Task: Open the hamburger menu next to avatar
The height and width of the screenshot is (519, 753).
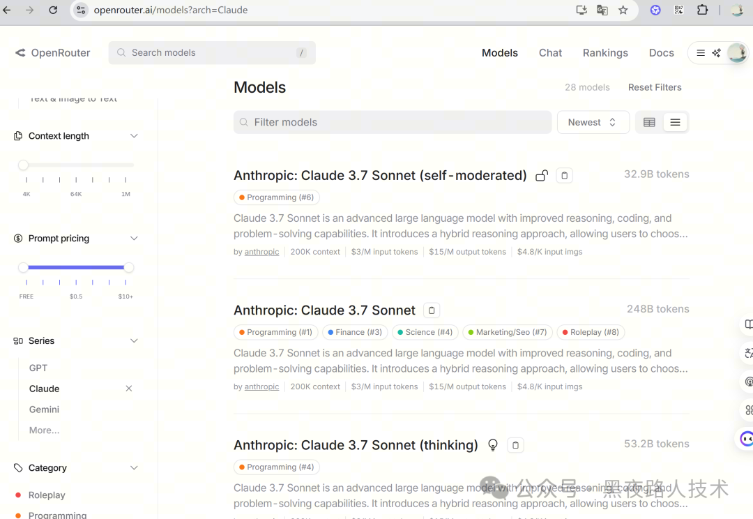Action: coord(701,53)
